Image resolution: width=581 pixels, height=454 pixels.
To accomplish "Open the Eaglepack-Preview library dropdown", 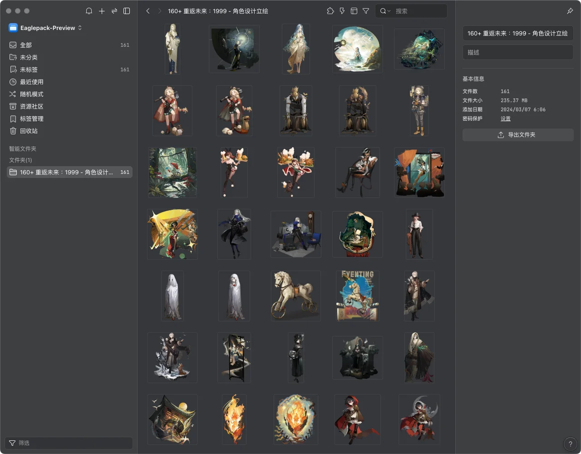I will (45, 28).
